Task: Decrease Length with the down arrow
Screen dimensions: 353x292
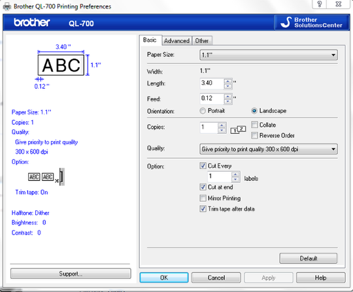Action: point(228,86)
